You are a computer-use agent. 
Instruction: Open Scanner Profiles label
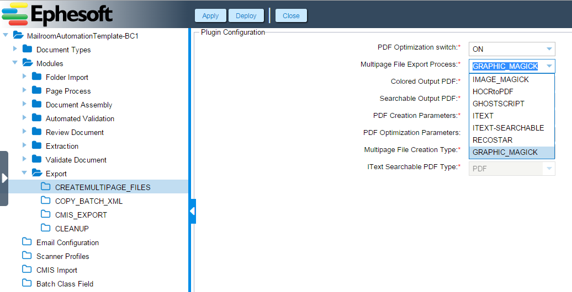(63, 256)
